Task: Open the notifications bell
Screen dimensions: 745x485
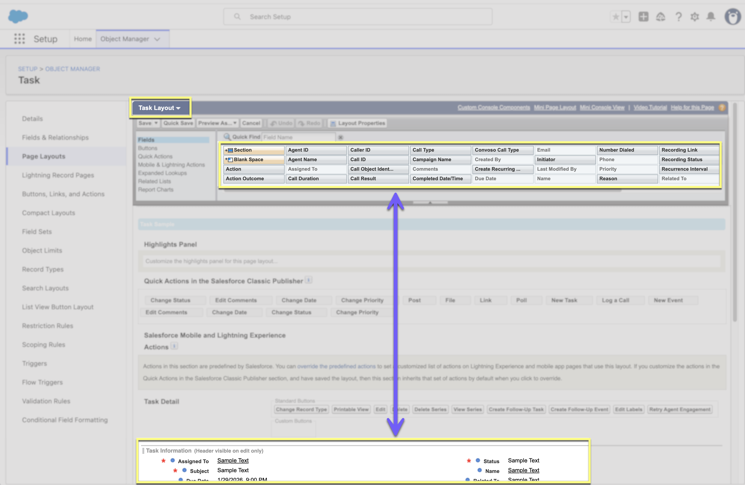Action: click(x=711, y=17)
